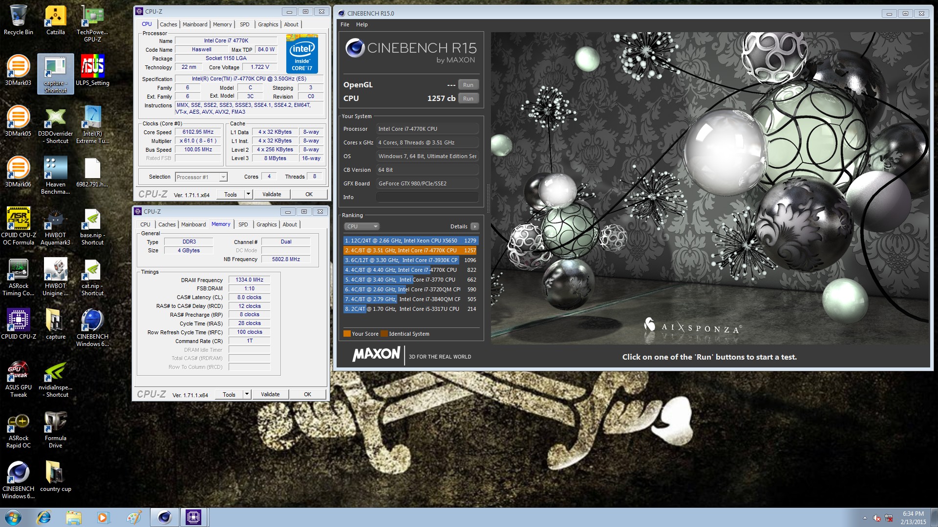Open ASRock Rapid OC icon
The width and height of the screenshot is (938, 527).
pyautogui.click(x=19, y=429)
